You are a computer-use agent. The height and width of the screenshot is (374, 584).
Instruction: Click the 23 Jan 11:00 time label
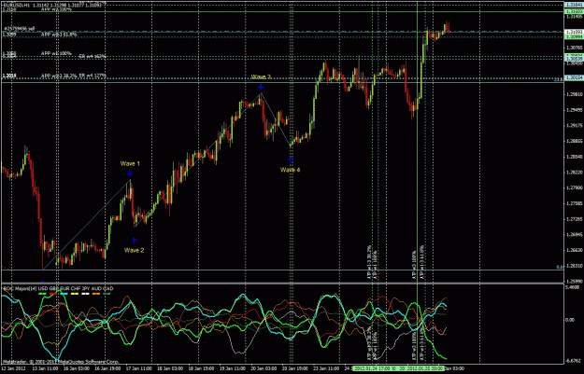[x=326, y=368]
